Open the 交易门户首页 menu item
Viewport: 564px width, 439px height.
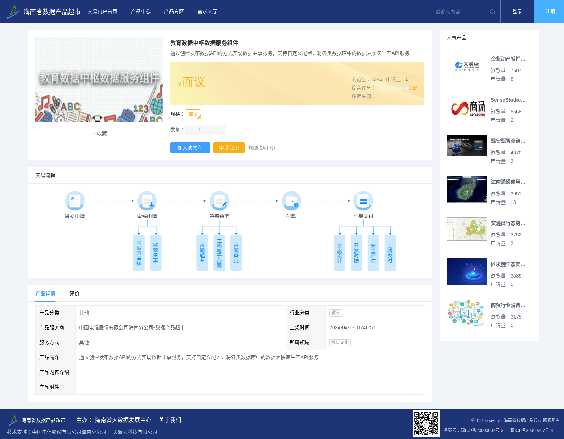point(102,12)
